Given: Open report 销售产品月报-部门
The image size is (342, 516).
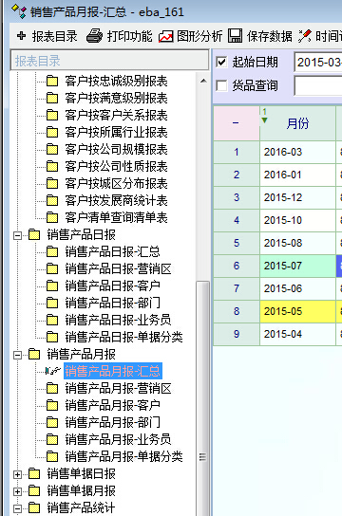Looking at the screenshot, I should tap(112, 422).
